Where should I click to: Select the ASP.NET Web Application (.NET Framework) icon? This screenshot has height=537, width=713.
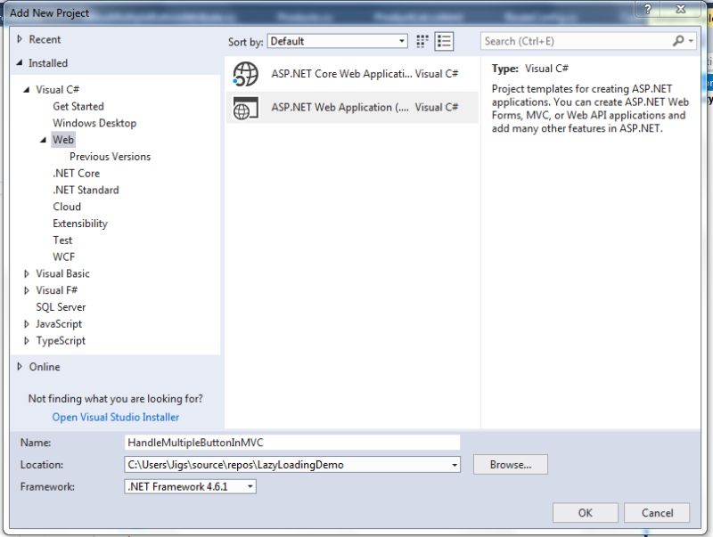coord(246,108)
